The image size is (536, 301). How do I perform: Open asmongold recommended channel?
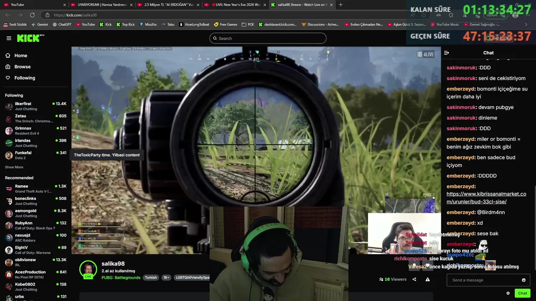[x=36, y=213]
